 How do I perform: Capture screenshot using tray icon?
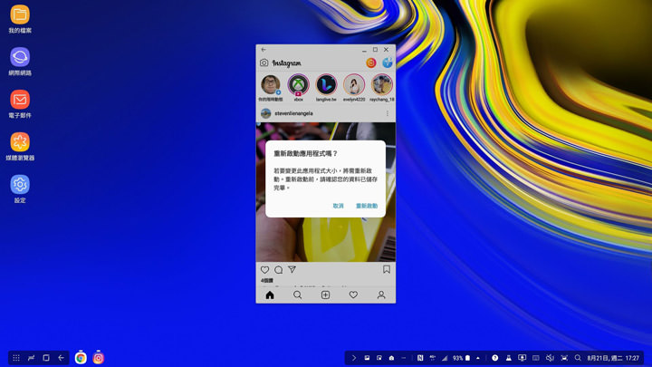coord(564,358)
